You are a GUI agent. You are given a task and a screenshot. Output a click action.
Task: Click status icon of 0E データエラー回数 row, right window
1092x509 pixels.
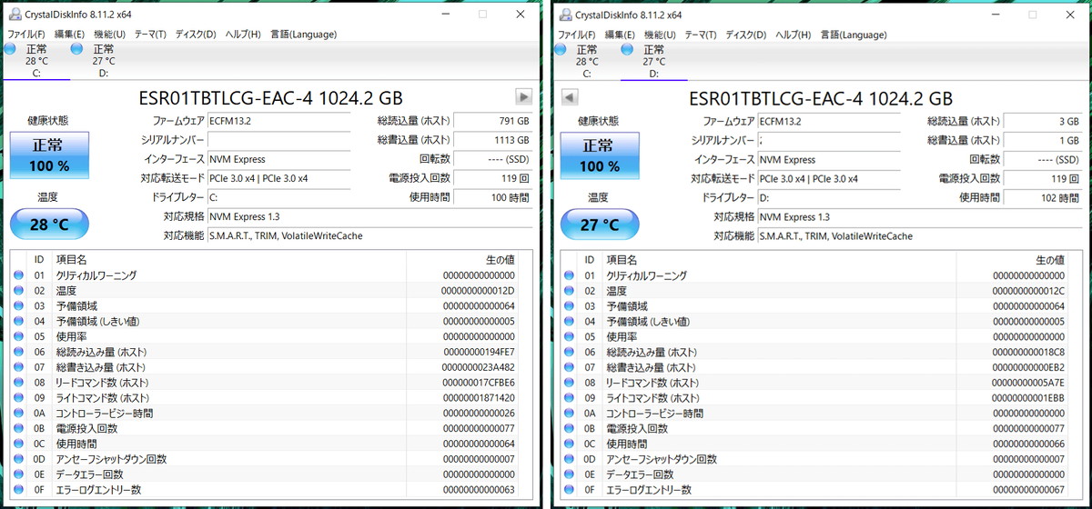tap(569, 474)
